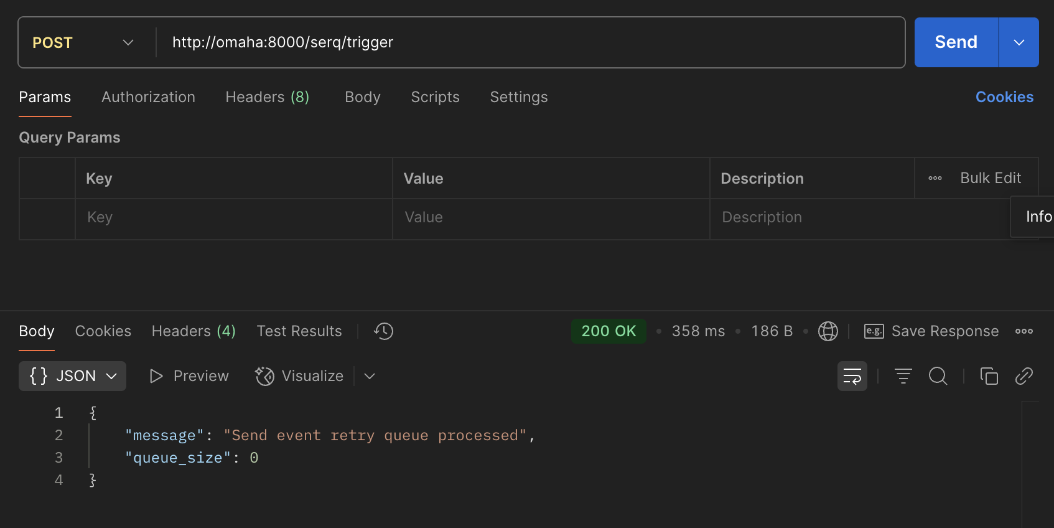Open the POST method dropdown

tap(83, 42)
